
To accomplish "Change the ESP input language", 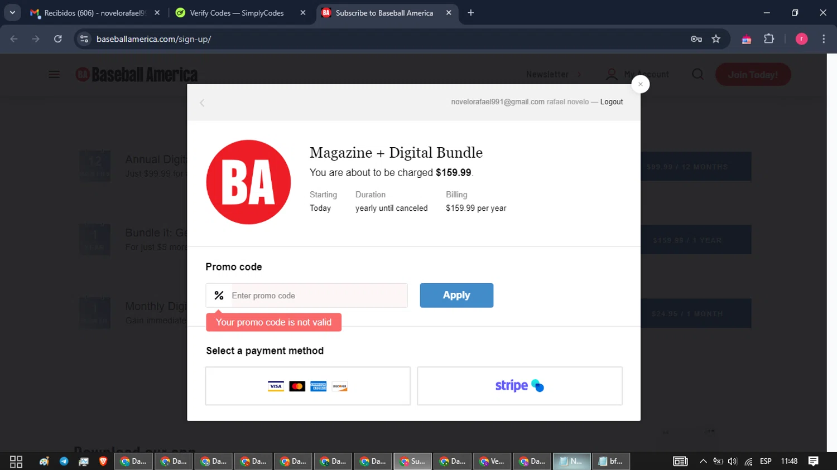I will 766,462.
